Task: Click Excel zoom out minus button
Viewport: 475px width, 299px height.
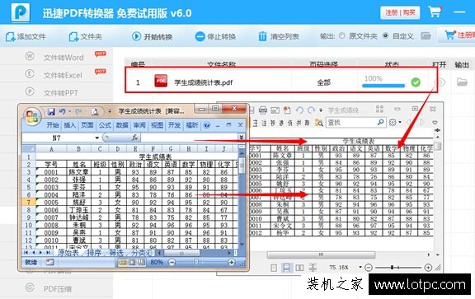Action: pos(172,263)
